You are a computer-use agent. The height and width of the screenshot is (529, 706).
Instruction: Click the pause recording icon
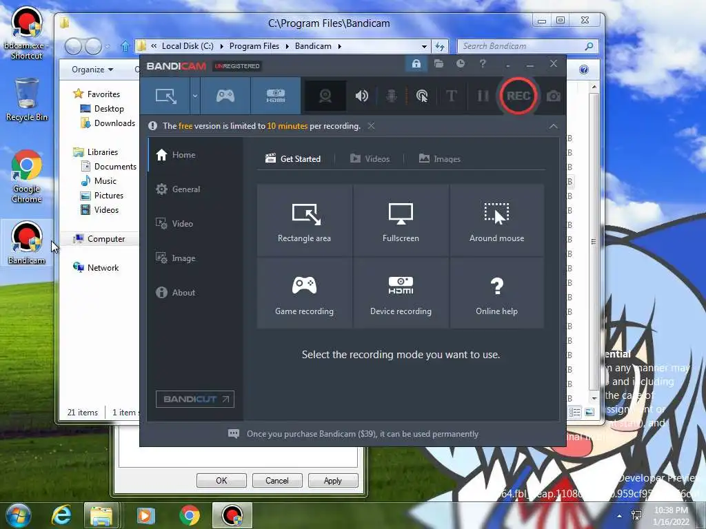[x=483, y=96]
